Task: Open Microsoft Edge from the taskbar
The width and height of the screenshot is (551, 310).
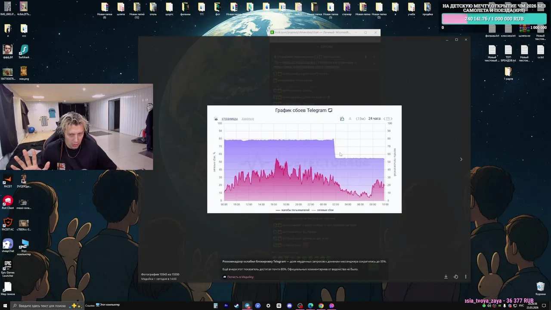Action: click(310, 306)
